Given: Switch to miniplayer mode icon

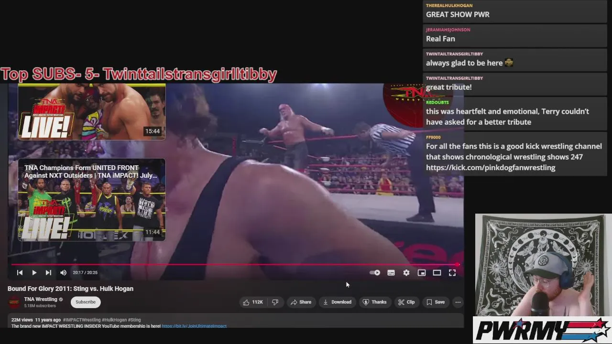Looking at the screenshot, I should pos(422,272).
